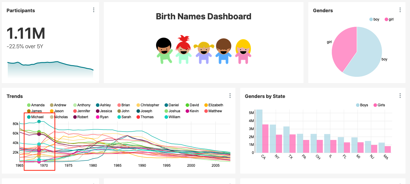Toggle the Amanda series in Trends legend

coord(36,105)
